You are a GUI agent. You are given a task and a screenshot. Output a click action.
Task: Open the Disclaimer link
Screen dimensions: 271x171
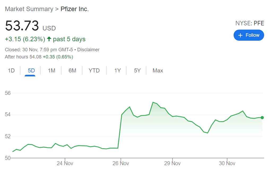88,50
